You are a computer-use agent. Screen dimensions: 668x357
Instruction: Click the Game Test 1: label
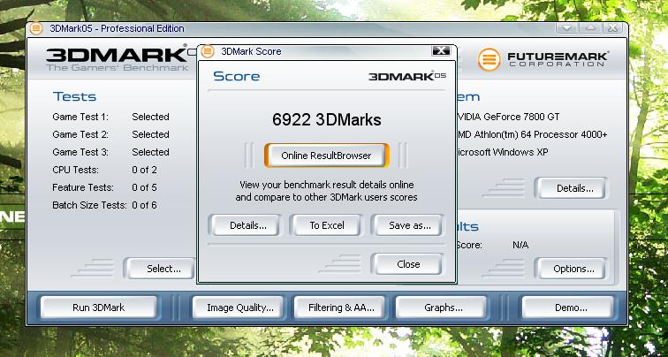point(80,117)
